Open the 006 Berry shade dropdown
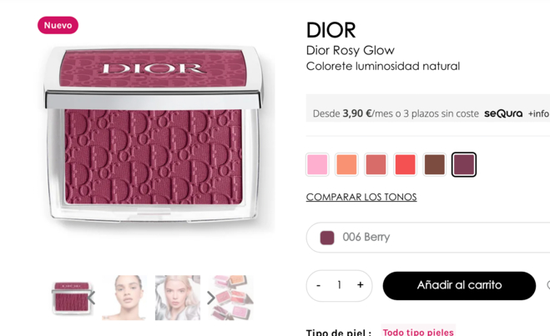This screenshot has height=336, width=550. (428, 237)
